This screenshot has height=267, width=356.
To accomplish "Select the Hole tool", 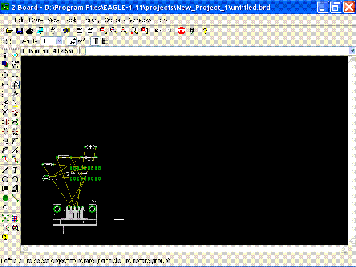I will [x=5, y=207].
